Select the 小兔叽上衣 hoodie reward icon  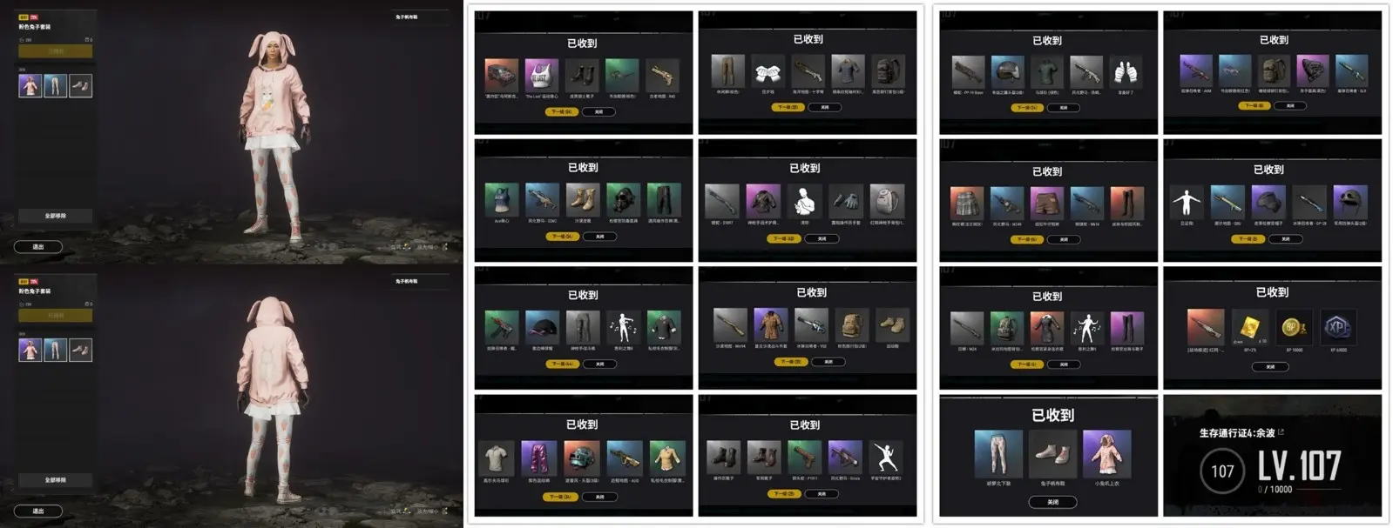click(1106, 453)
